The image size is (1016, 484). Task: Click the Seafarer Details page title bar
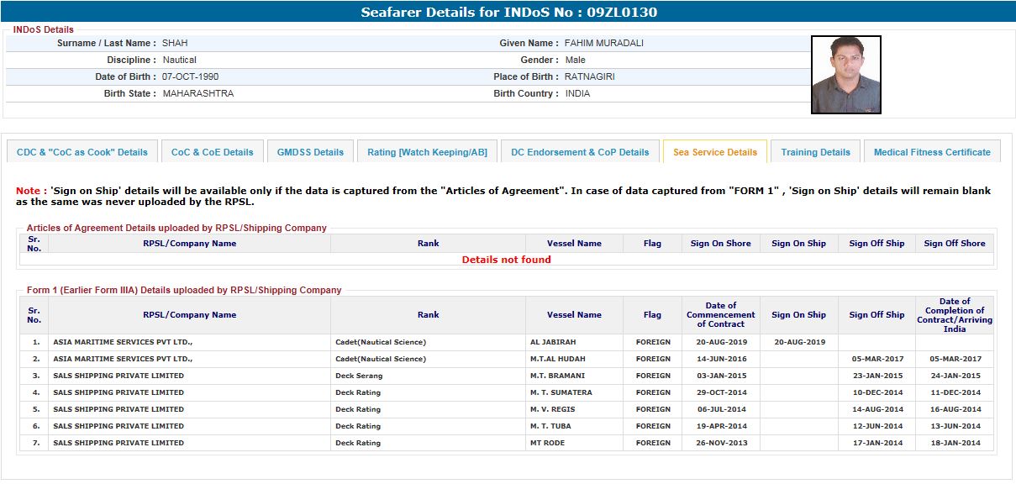pos(508,12)
